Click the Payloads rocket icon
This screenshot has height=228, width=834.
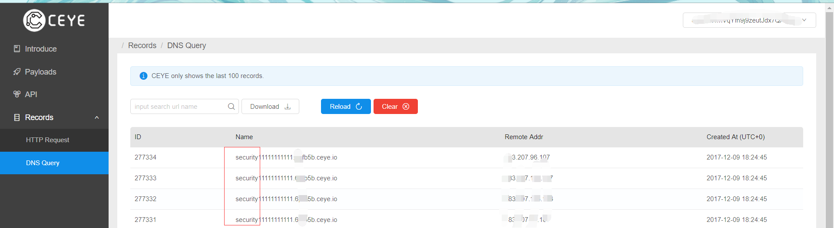(x=17, y=72)
